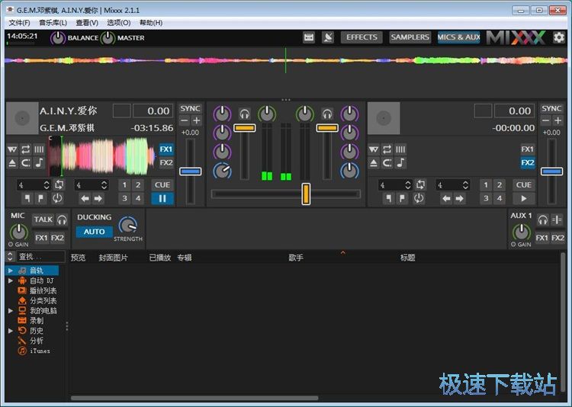
Task: Open preferences with the gear icon
Action: click(x=559, y=37)
